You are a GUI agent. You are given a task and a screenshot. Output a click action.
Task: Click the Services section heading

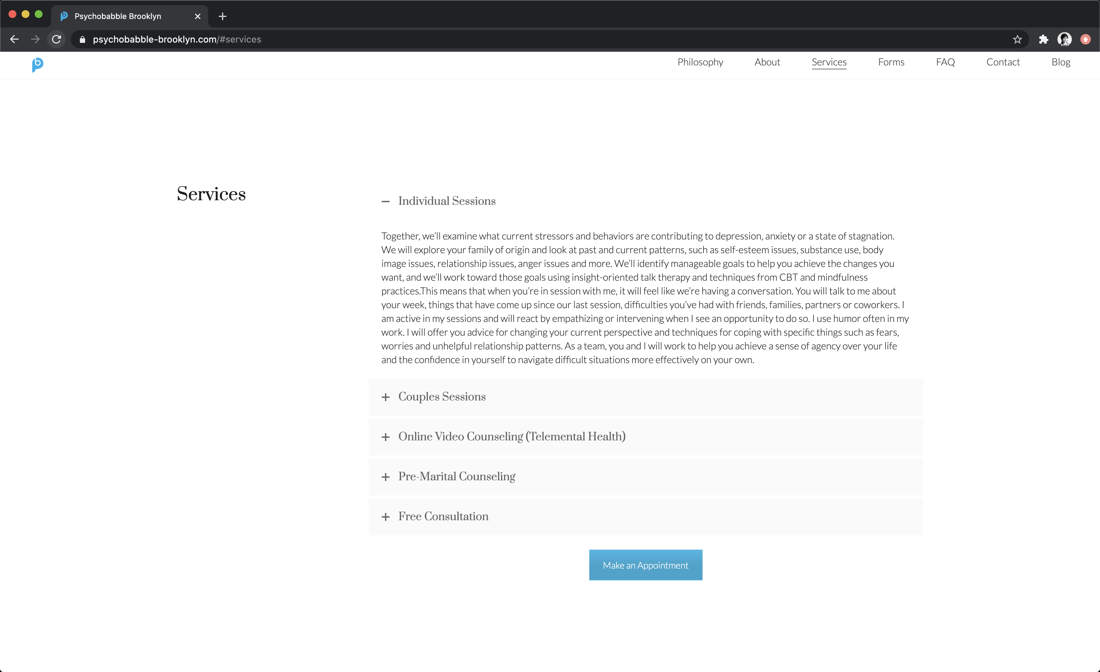pos(211,194)
